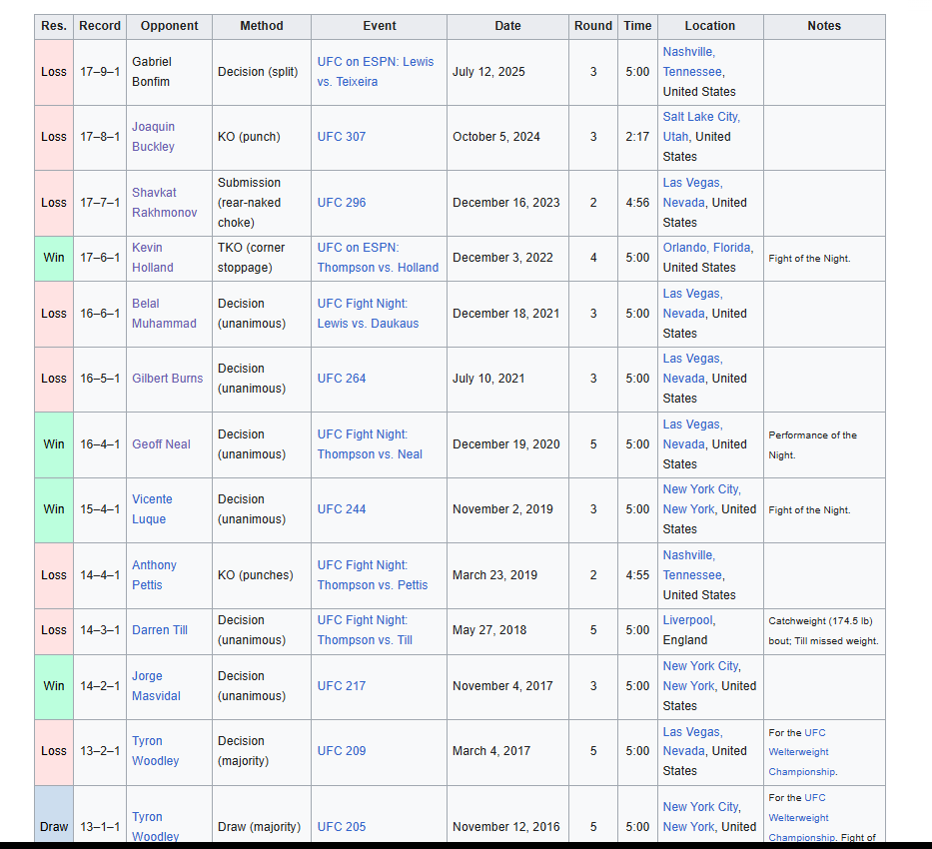932x849 pixels.
Task: Open Liverpool location link
Action: pyautogui.click(x=688, y=620)
